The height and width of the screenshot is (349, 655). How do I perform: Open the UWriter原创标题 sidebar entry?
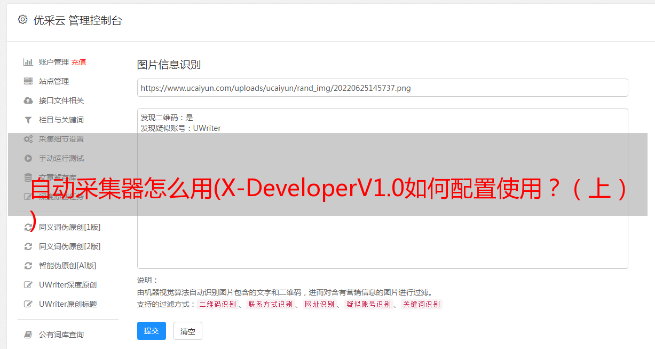(68, 304)
